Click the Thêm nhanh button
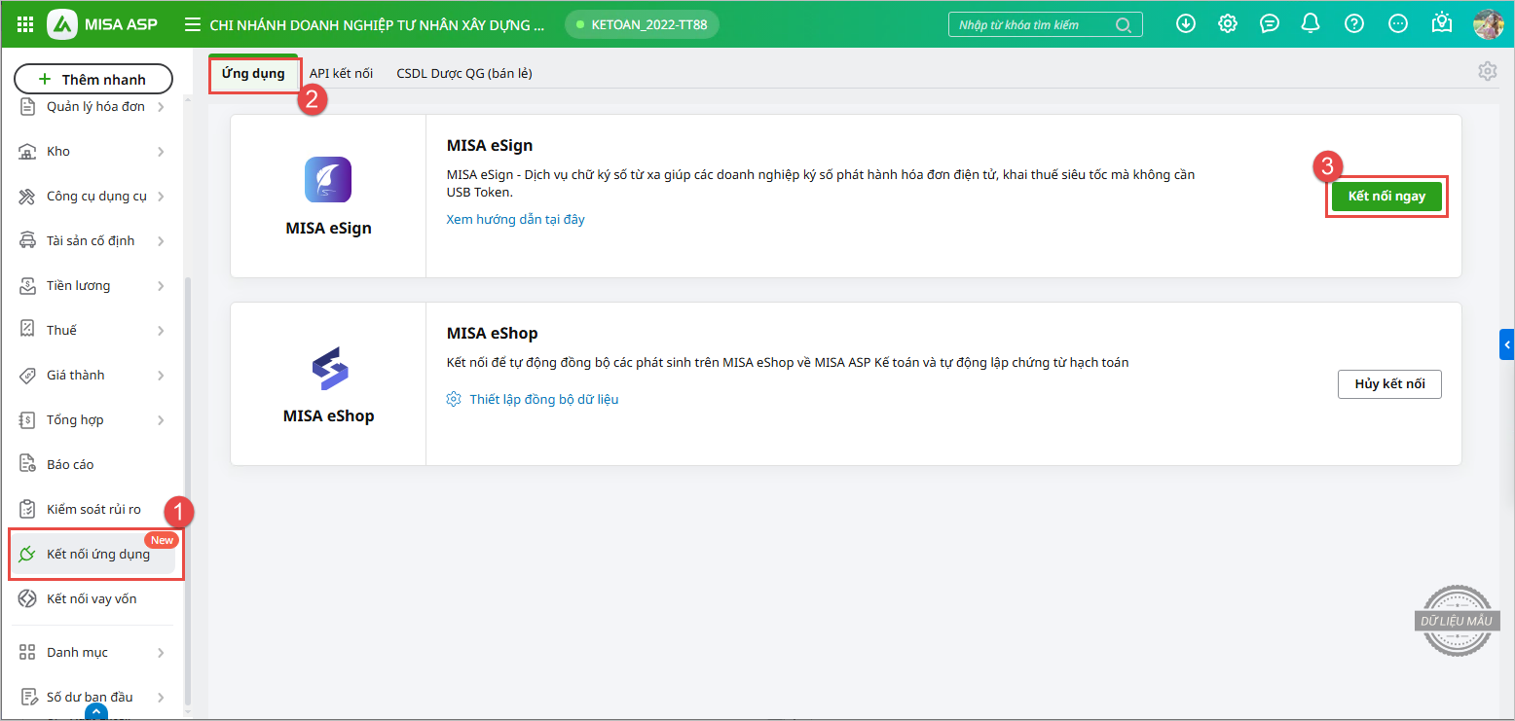This screenshot has height=721, width=1515. (93, 79)
